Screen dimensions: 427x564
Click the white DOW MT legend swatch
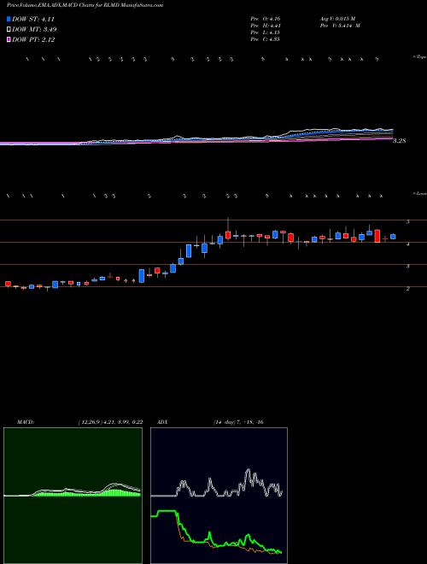point(9,30)
